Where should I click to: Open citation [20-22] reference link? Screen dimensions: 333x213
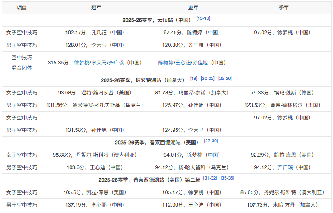coord(208,79)
